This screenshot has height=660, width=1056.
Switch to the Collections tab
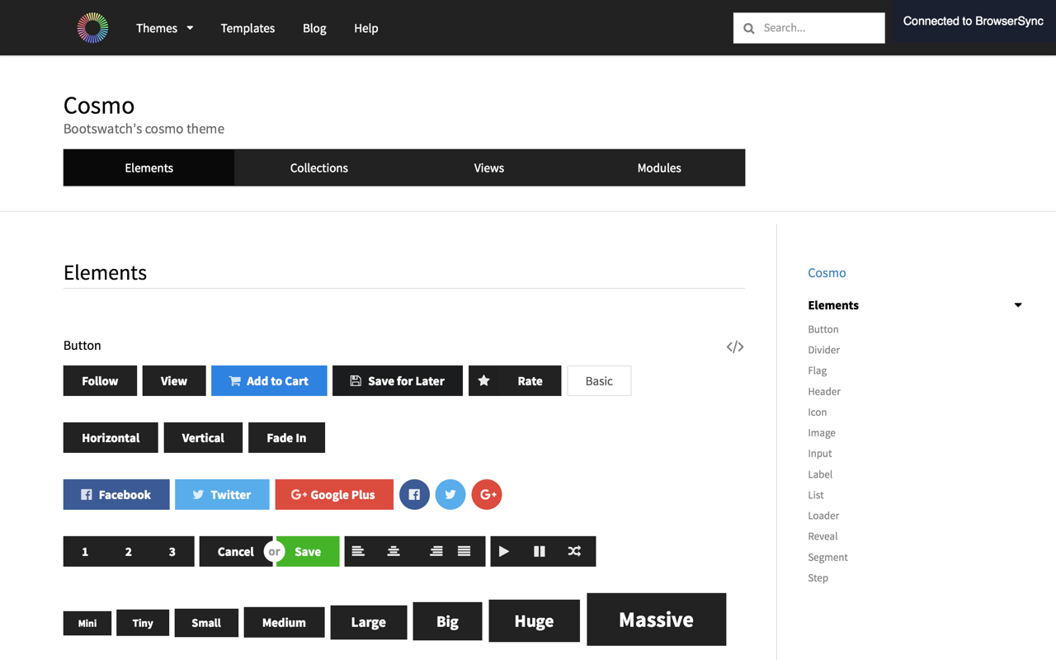319,167
